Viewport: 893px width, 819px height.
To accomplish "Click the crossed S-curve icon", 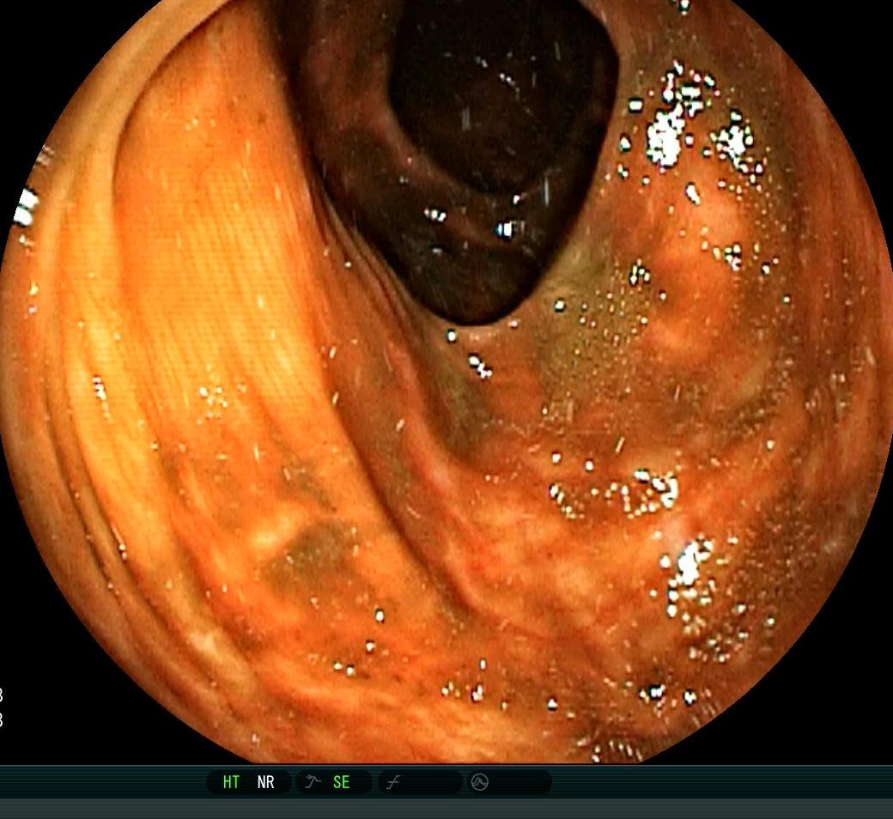I will [x=393, y=783].
